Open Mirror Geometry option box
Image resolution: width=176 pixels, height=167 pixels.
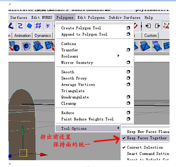point(128,62)
